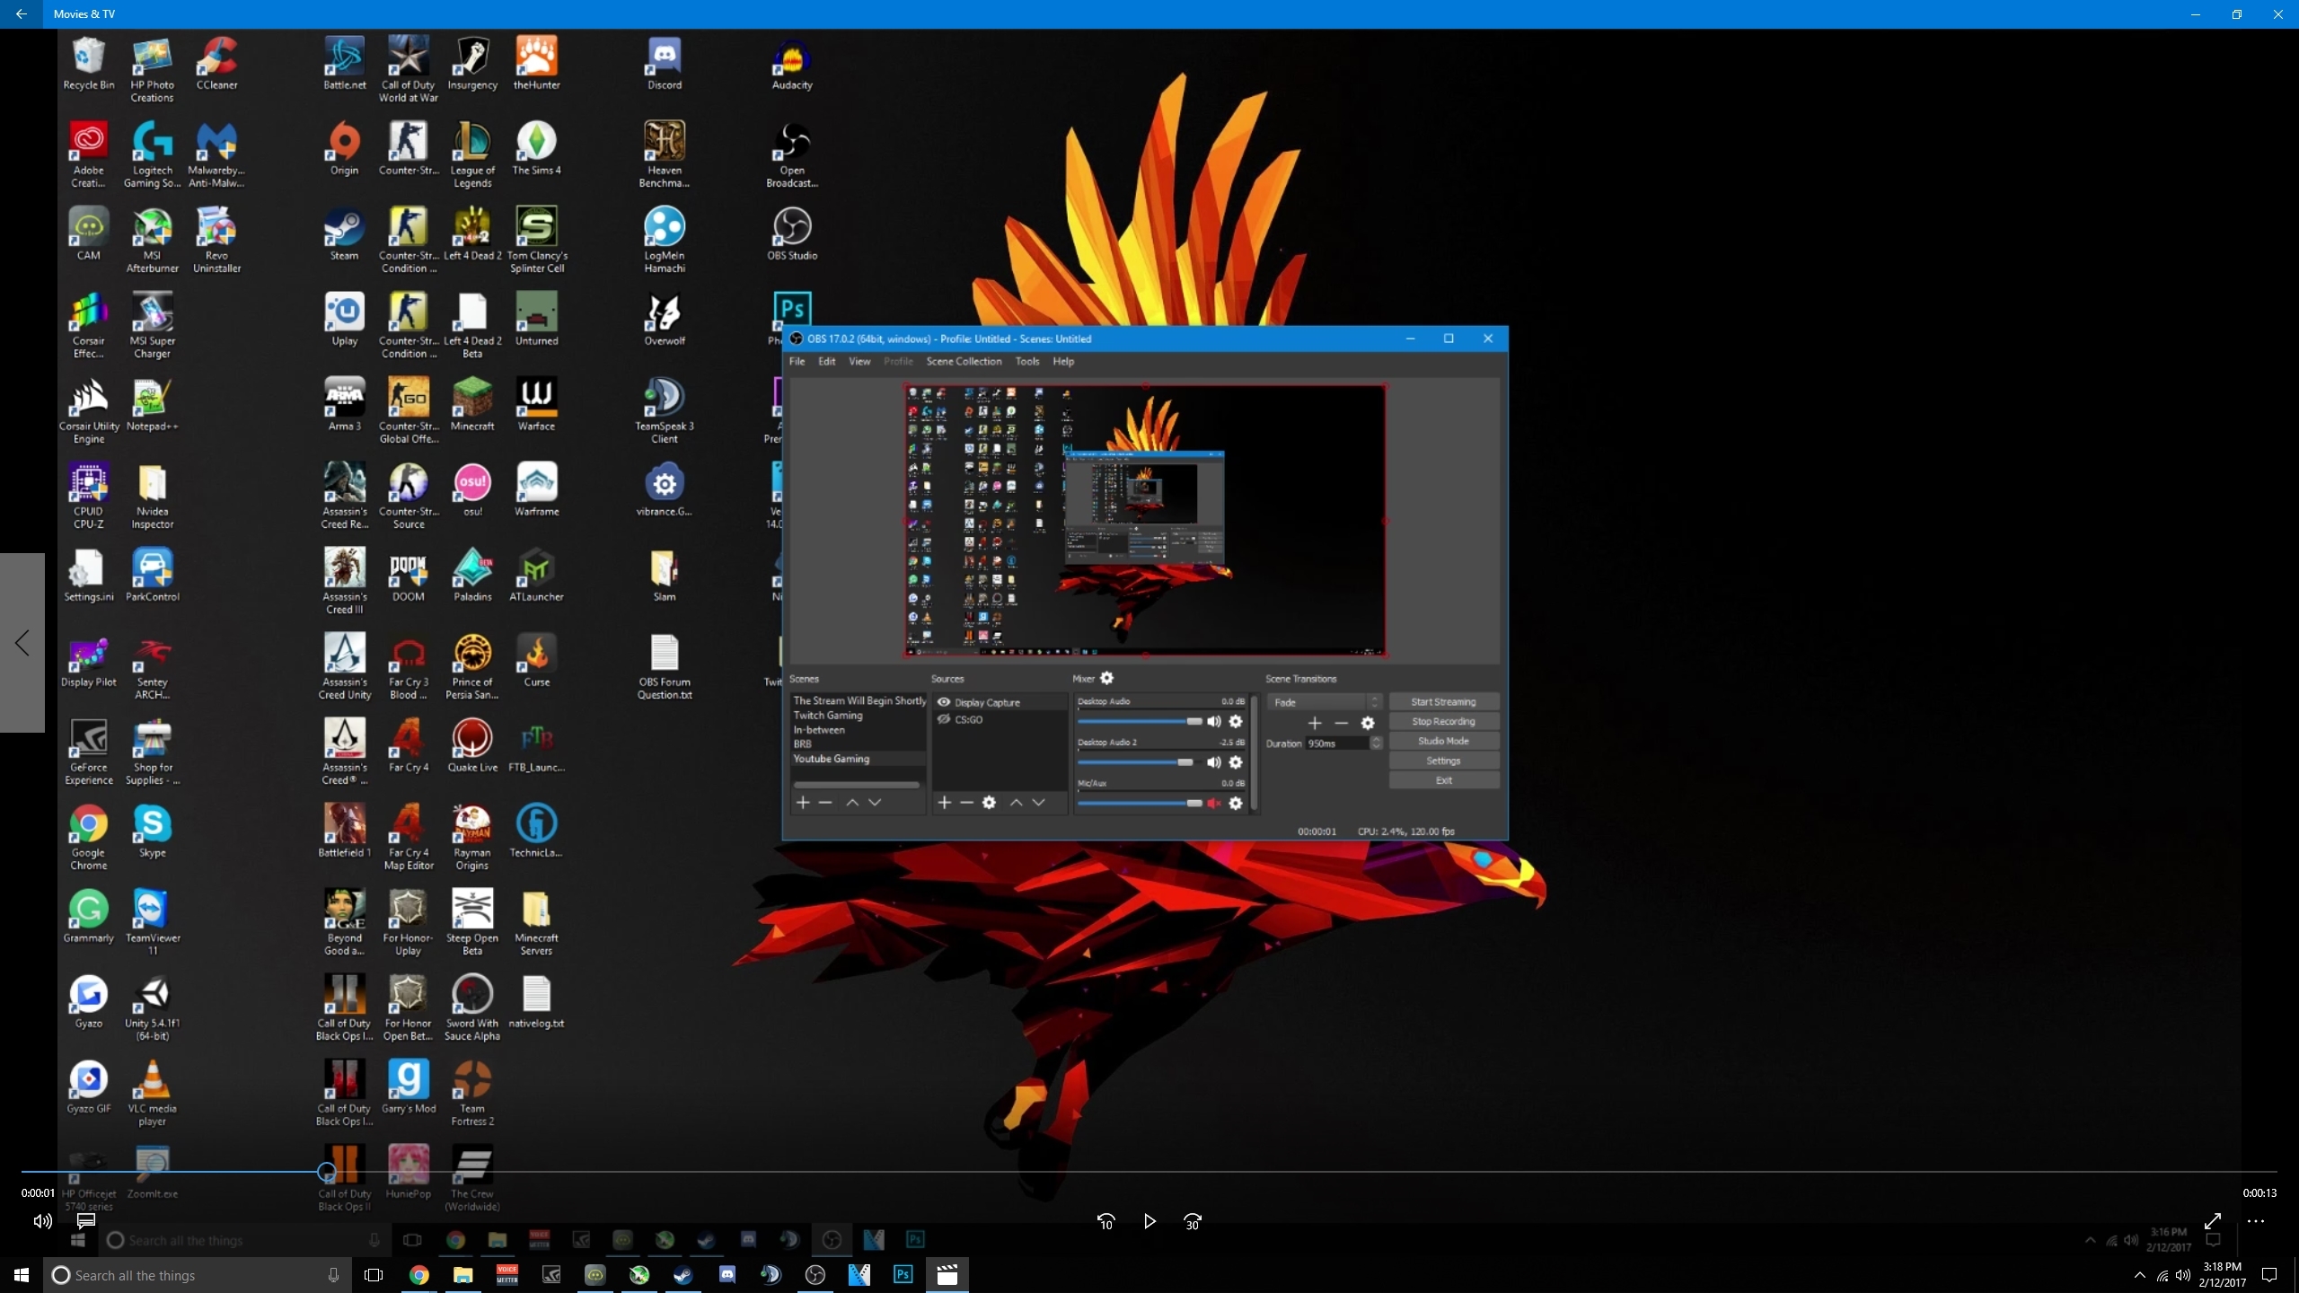
Task: Open the Fade scene transition dropdown
Action: point(1324,702)
